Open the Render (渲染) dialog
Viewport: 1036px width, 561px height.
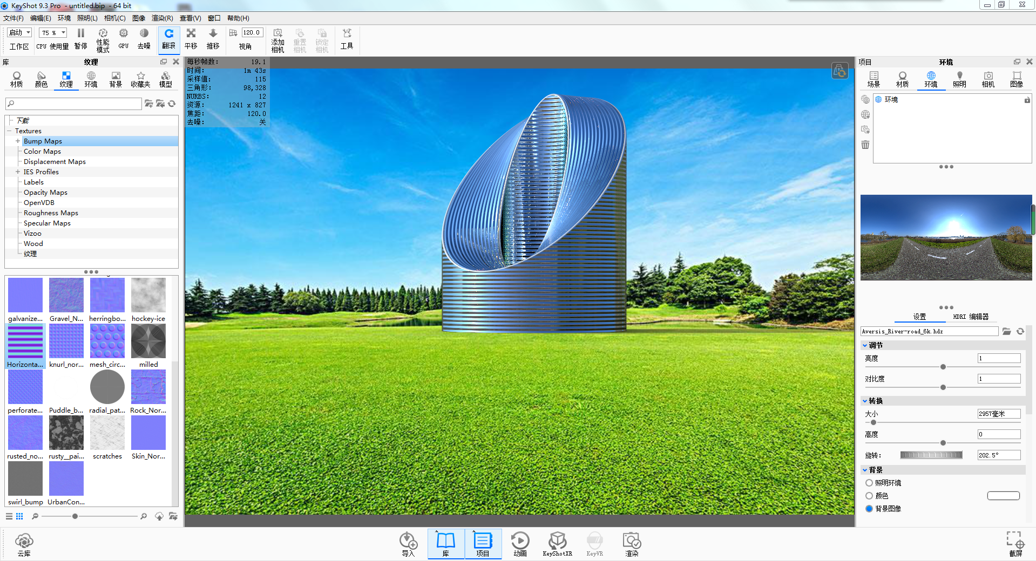click(632, 544)
